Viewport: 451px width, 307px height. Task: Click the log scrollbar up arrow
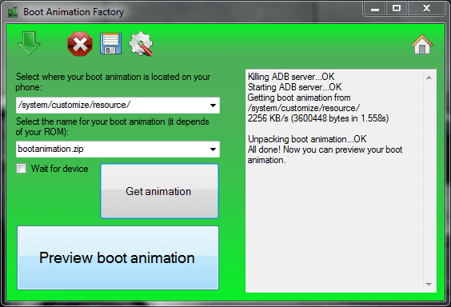pos(429,78)
